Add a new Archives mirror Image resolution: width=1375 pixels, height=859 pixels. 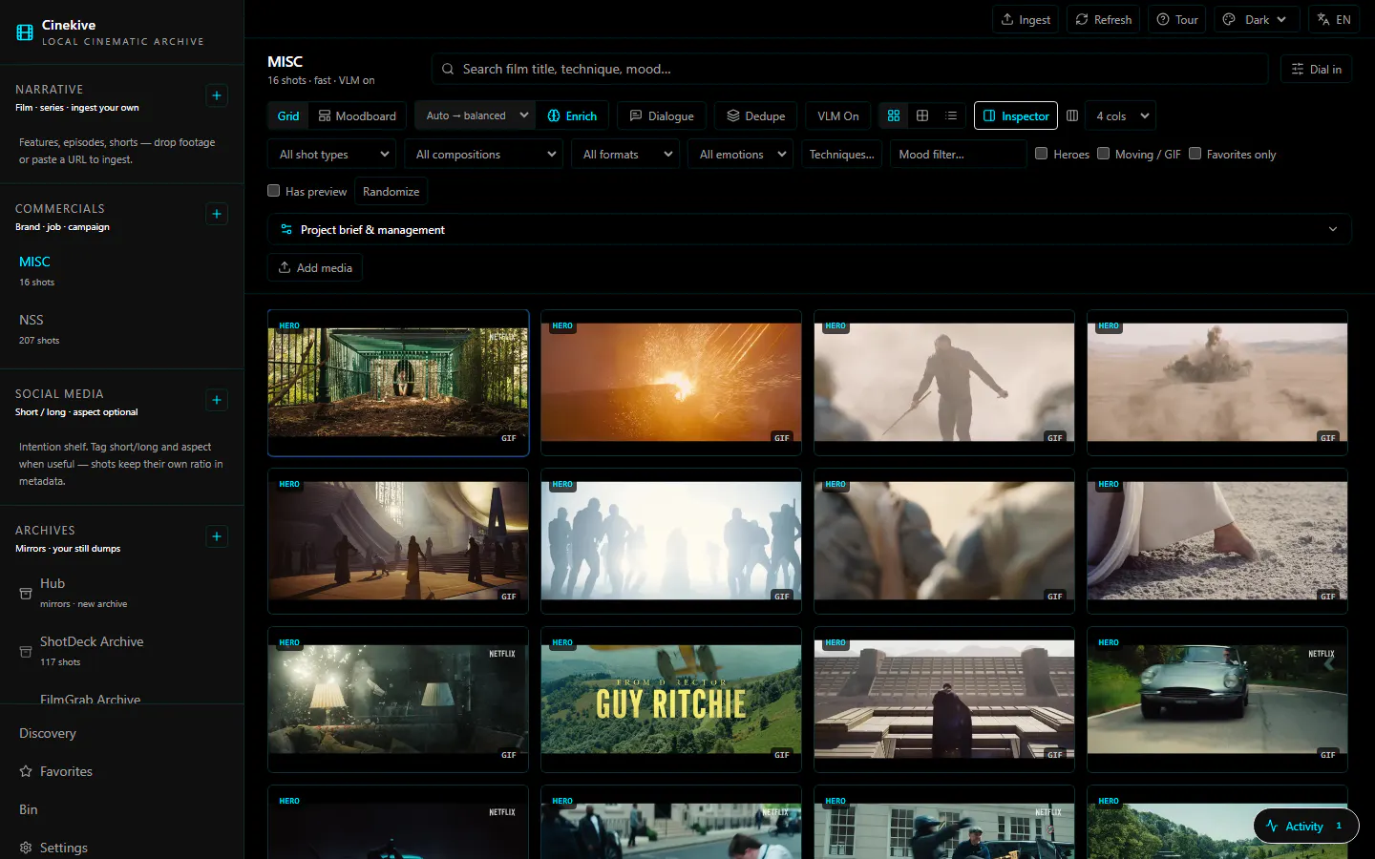(217, 536)
